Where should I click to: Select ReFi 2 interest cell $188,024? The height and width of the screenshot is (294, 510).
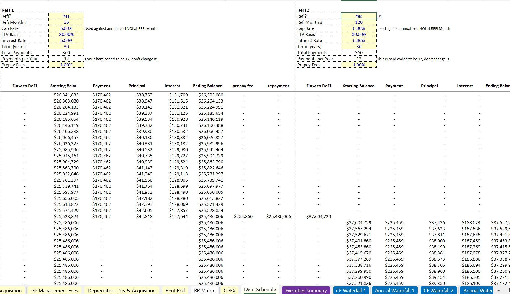point(471,222)
